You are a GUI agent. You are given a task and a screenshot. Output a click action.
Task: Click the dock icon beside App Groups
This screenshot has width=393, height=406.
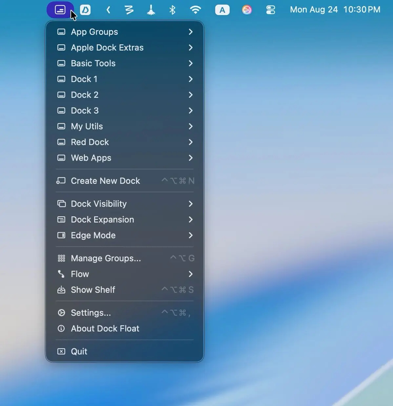click(x=61, y=32)
